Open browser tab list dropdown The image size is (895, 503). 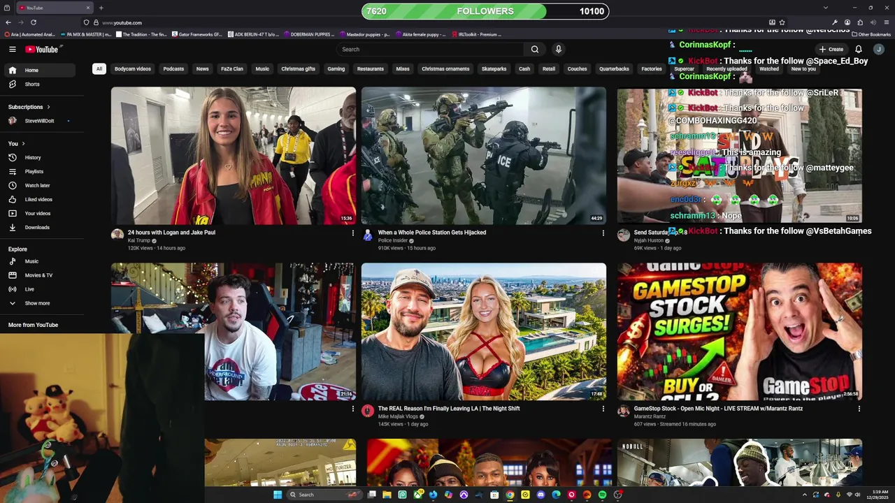click(825, 8)
